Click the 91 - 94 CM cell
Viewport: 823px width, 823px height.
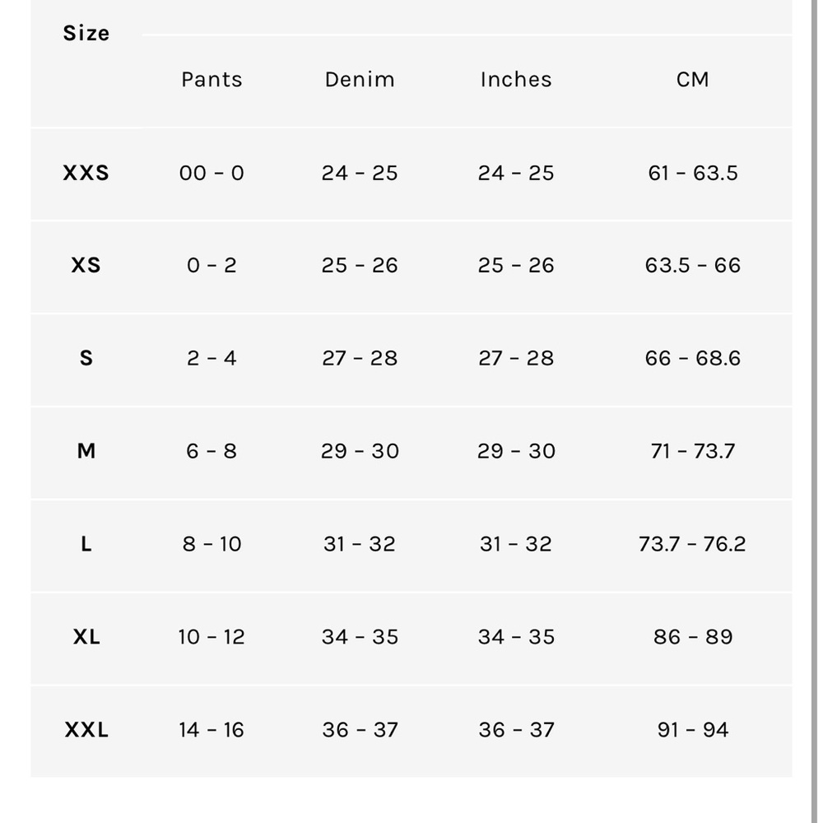[692, 730]
